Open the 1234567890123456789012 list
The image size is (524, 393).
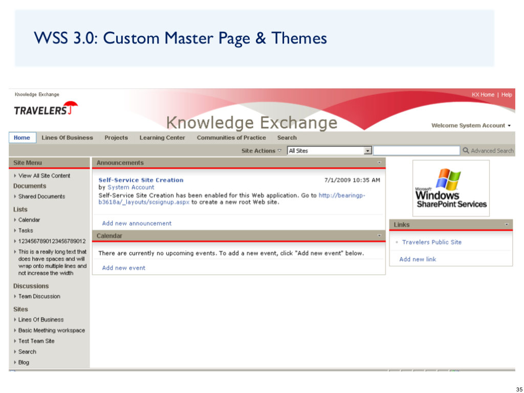(52, 241)
